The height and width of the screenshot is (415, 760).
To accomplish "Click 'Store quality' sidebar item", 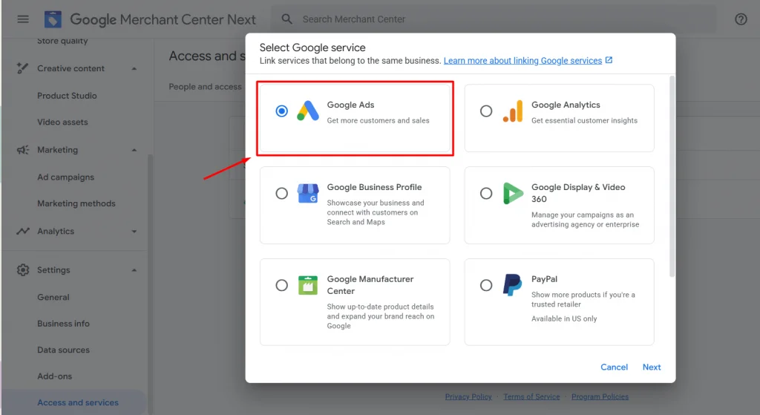I will click(62, 42).
